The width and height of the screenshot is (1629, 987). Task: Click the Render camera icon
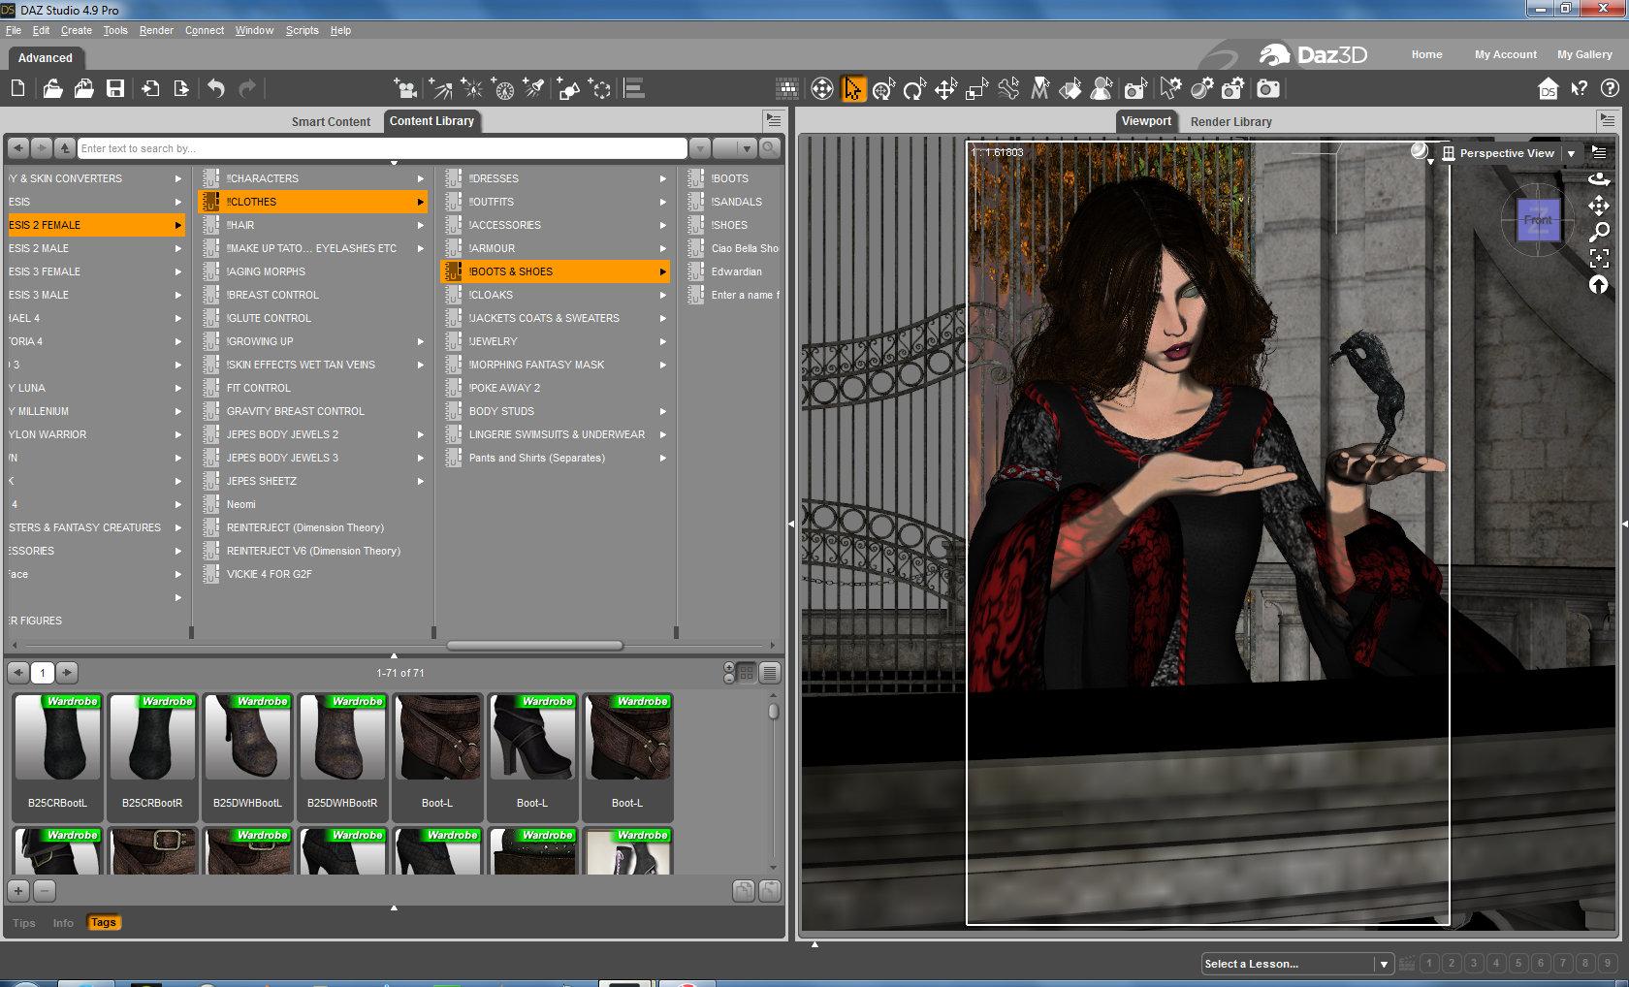point(1267,89)
